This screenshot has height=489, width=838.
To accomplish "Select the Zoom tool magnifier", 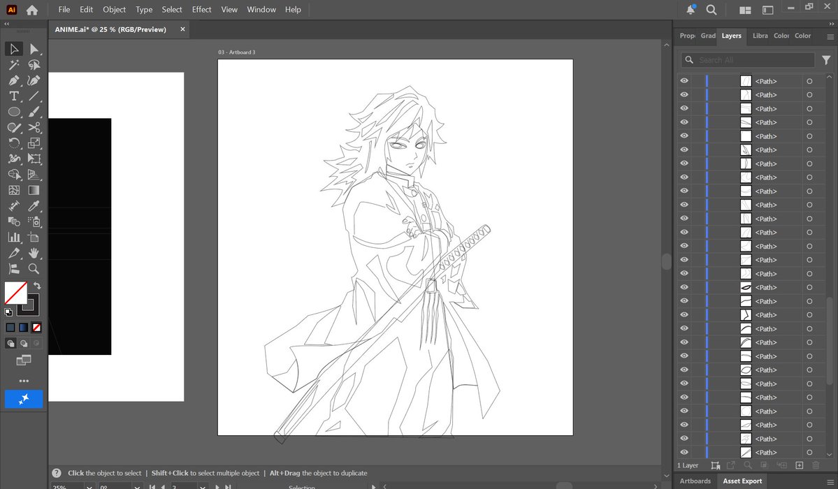I will click(34, 269).
